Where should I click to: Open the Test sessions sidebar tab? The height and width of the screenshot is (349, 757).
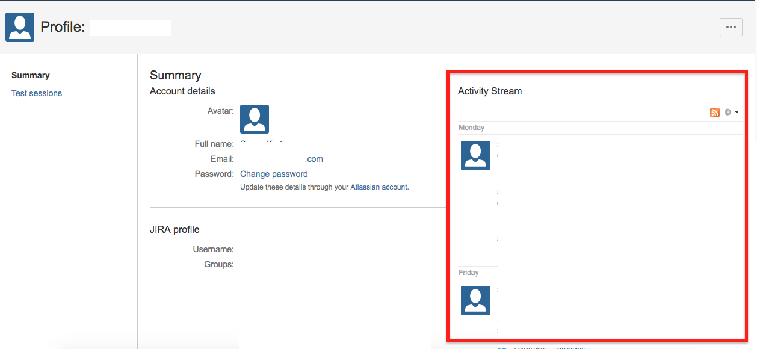click(37, 93)
